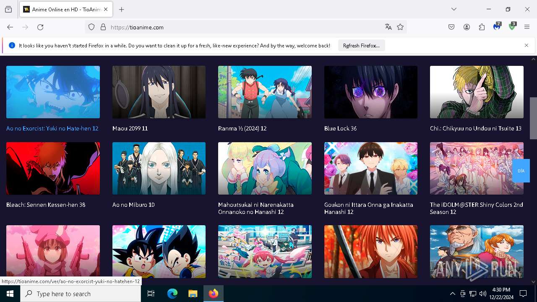Click the Ao no Exorcist episode thumbnail
This screenshot has width=537, height=302.
(53, 92)
